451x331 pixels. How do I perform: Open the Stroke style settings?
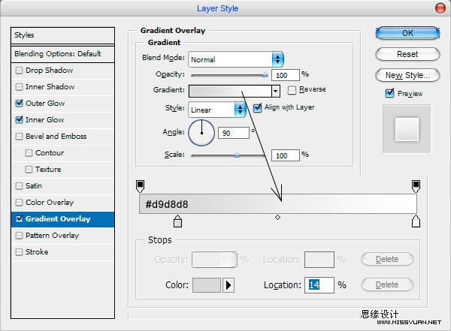(37, 252)
